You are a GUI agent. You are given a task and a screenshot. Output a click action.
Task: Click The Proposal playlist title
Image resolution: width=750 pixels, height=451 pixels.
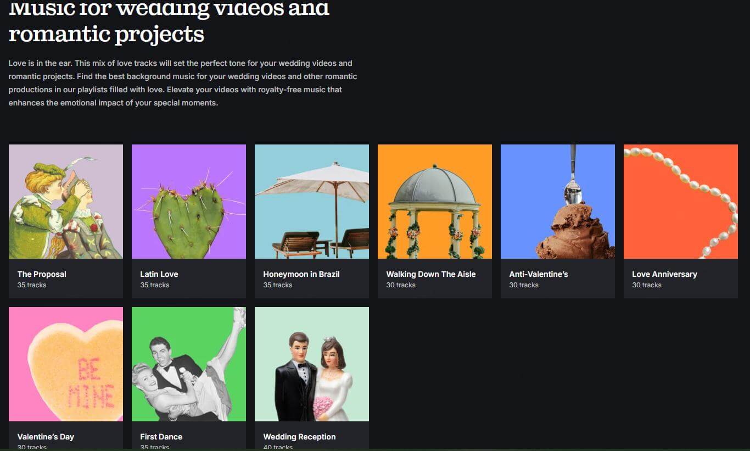[x=42, y=274]
